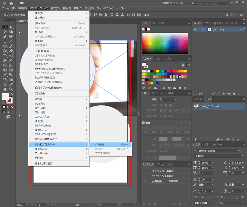Switch to the グラデーション tab

pyautogui.click(x=158, y=93)
